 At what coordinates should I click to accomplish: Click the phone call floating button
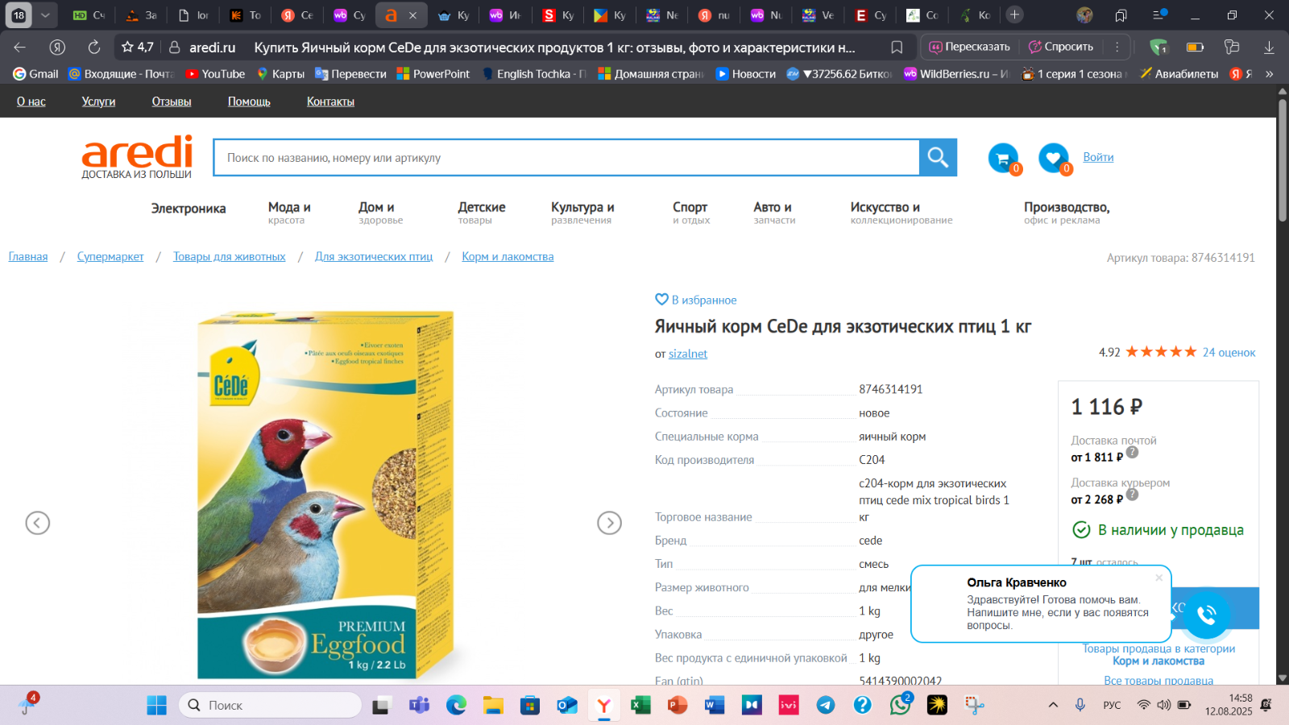tap(1206, 615)
